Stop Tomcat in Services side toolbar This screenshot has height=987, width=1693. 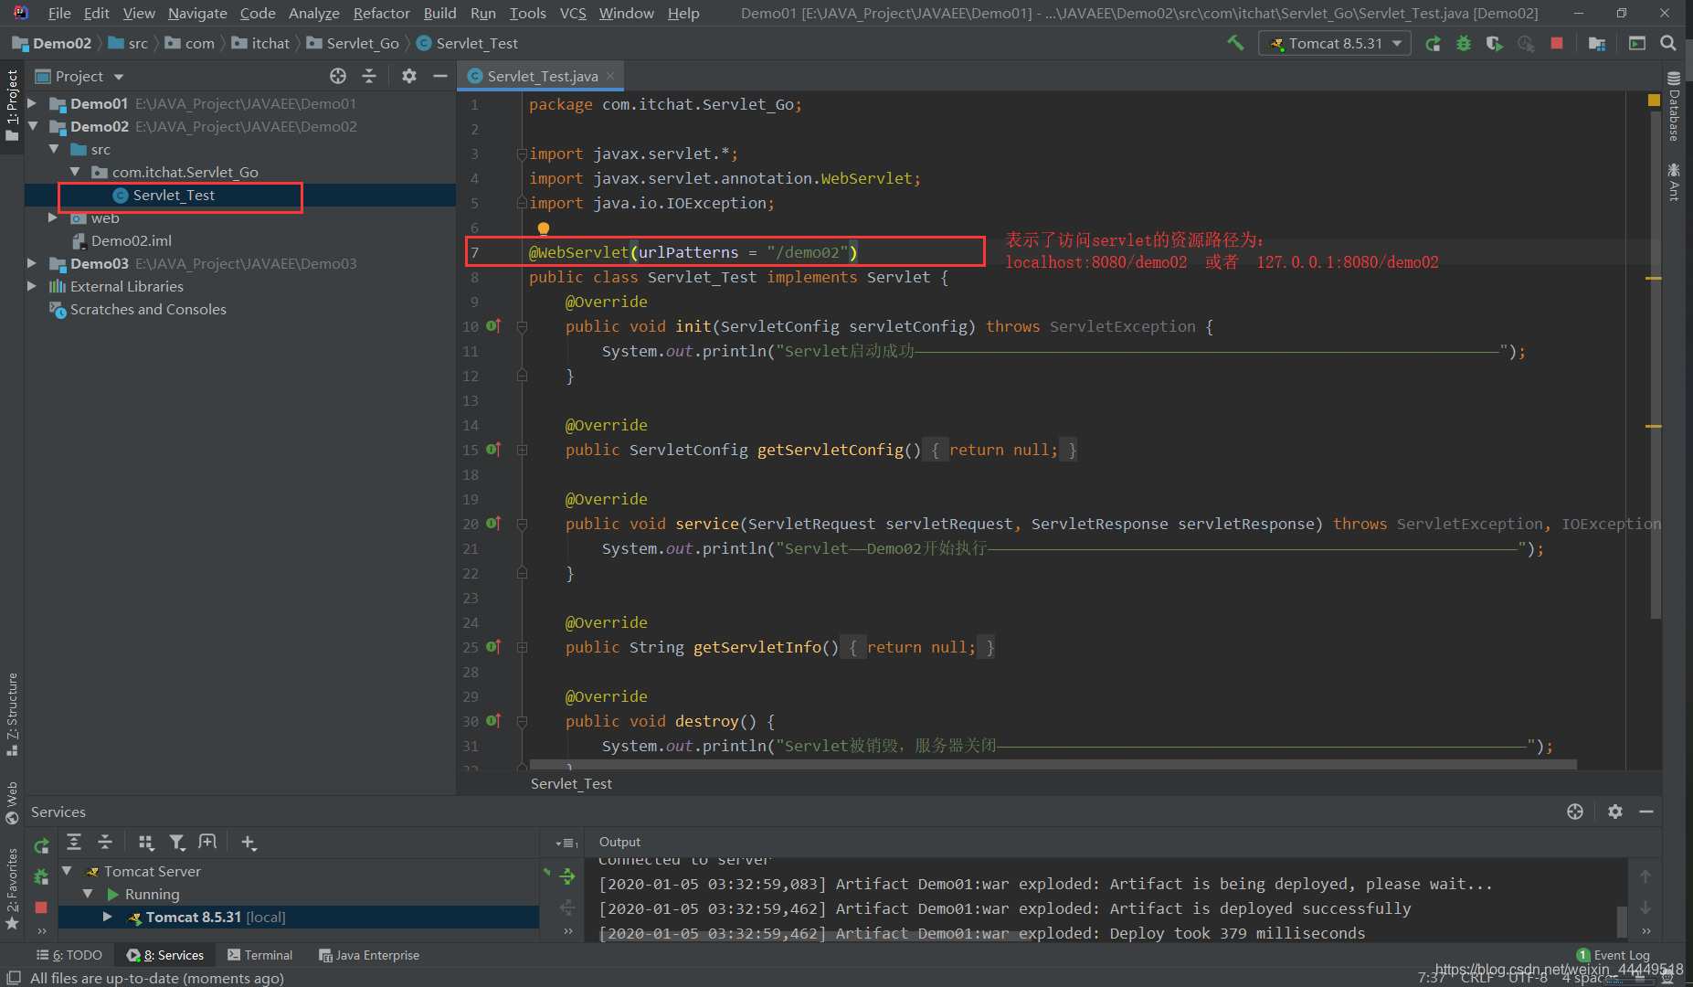click(41, 907)
